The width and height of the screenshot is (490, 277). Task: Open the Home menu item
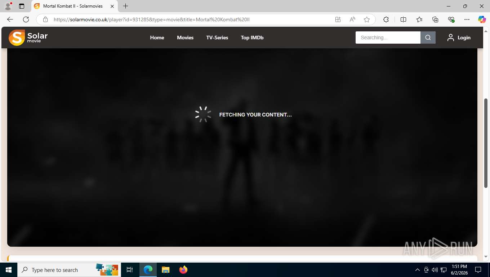pyautogui.click(x=157, y=38)
